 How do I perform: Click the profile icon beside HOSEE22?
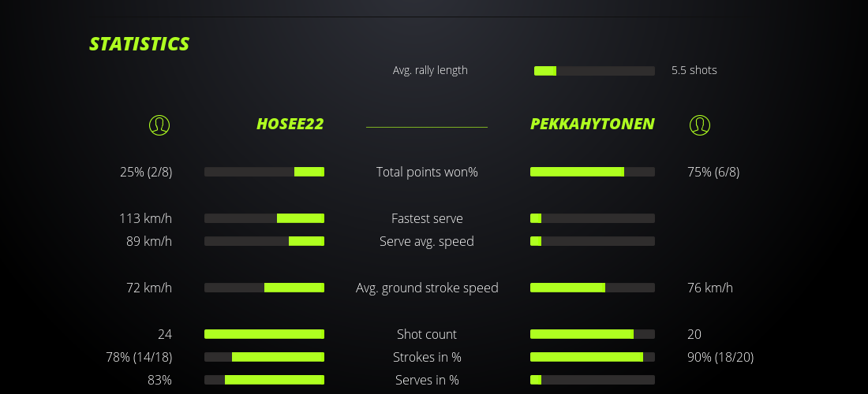click(x=159, y=125)
